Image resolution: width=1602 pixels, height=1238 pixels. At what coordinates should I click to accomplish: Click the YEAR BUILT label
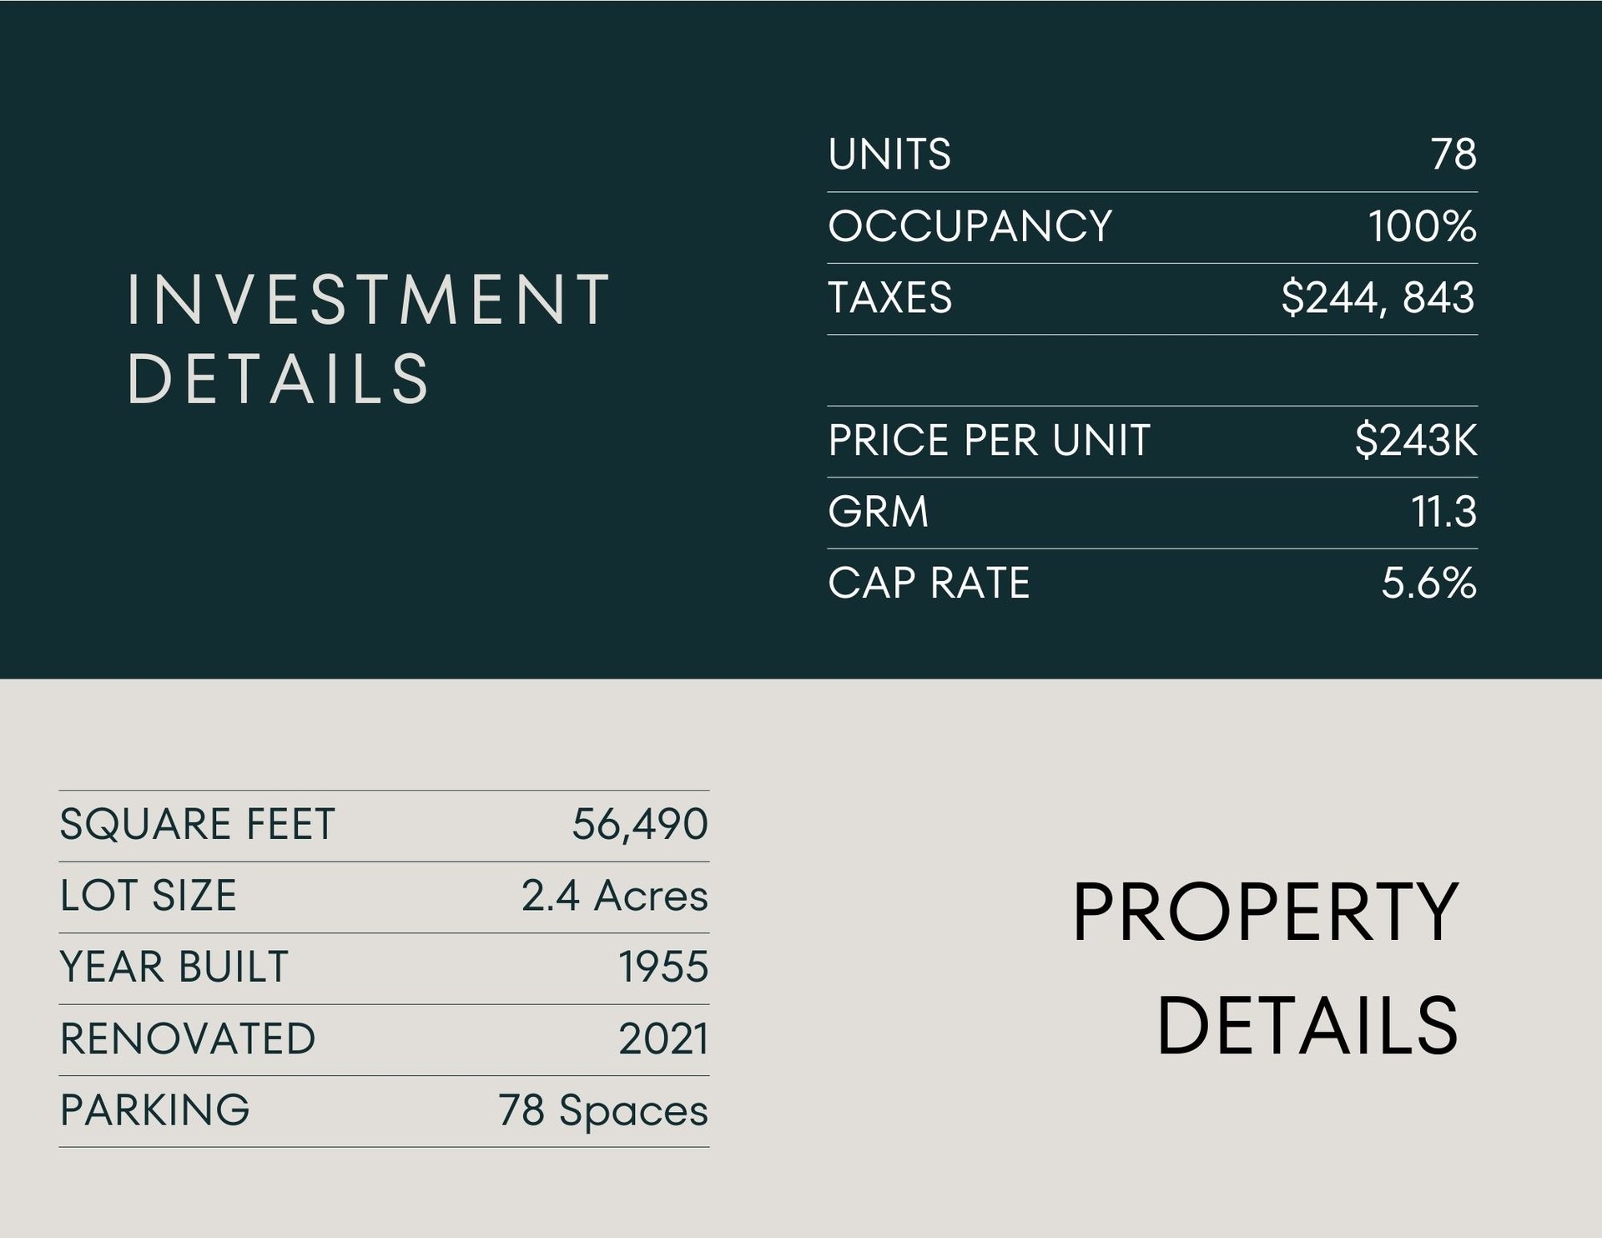[x=174, y=967]
